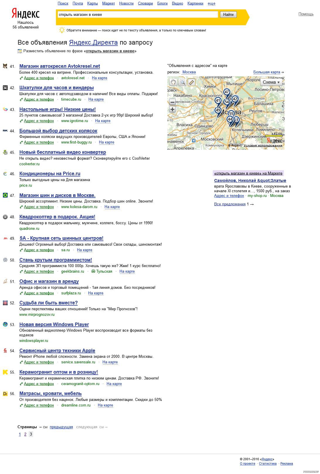This screenshot has width=320, height=474.
Task: Zoom out the map with minus button
Action: pyautogui.click(x=172, y=102)
